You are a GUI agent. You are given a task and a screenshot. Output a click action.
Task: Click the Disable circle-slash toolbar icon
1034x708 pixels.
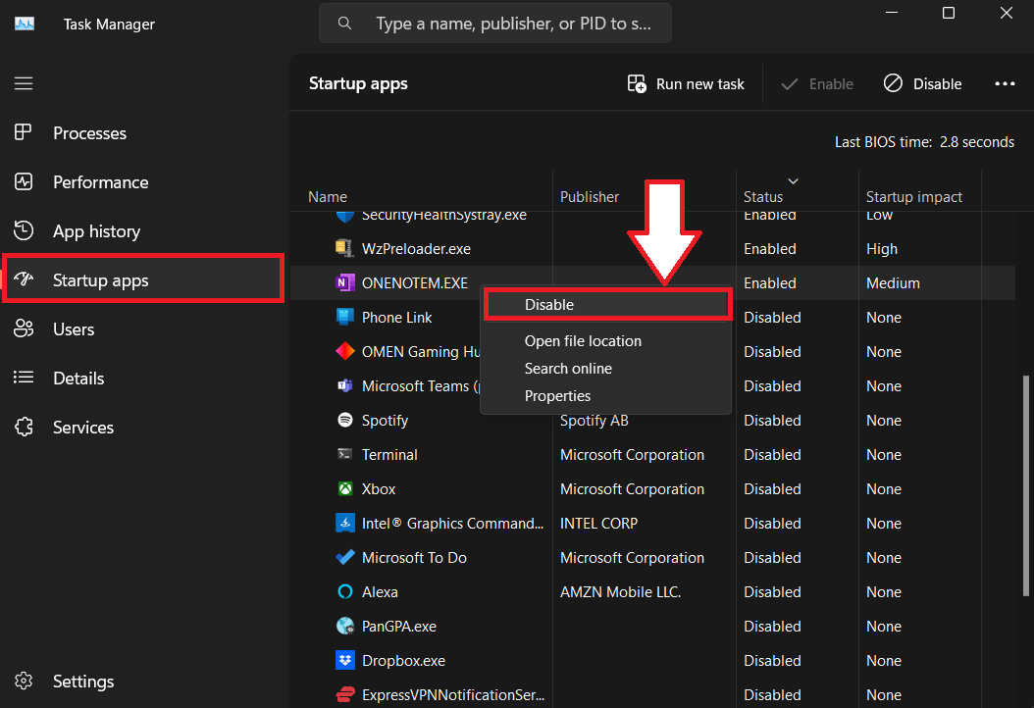coord(893,83)
